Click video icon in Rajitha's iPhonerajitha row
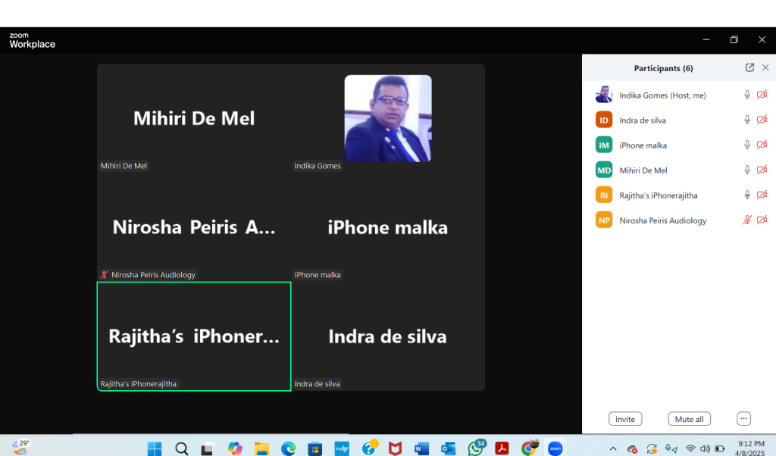 (762, 195)
